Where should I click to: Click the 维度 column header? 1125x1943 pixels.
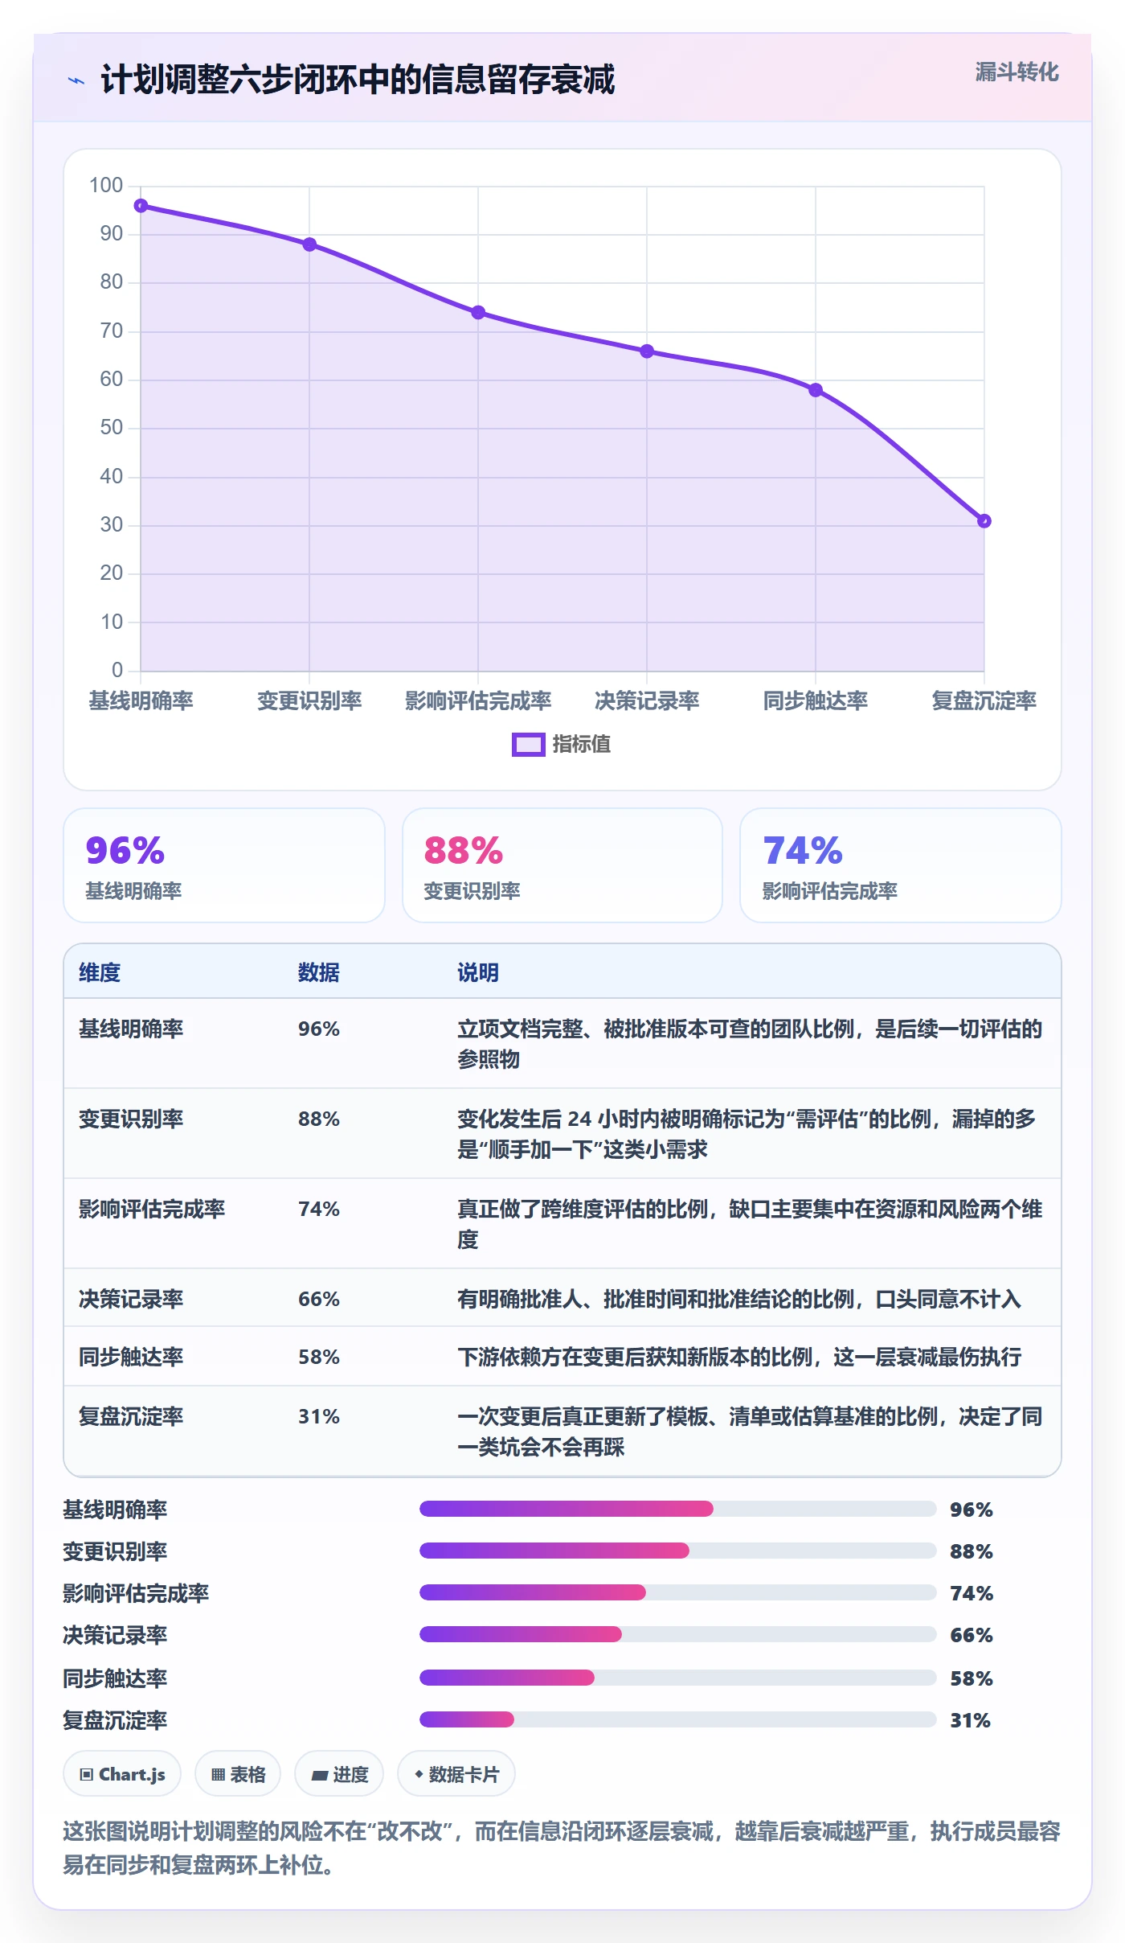[100, 972]
